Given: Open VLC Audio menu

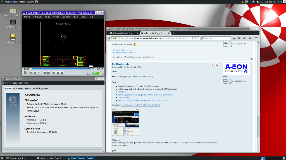Looking at the screenshot, I should 47,17.
